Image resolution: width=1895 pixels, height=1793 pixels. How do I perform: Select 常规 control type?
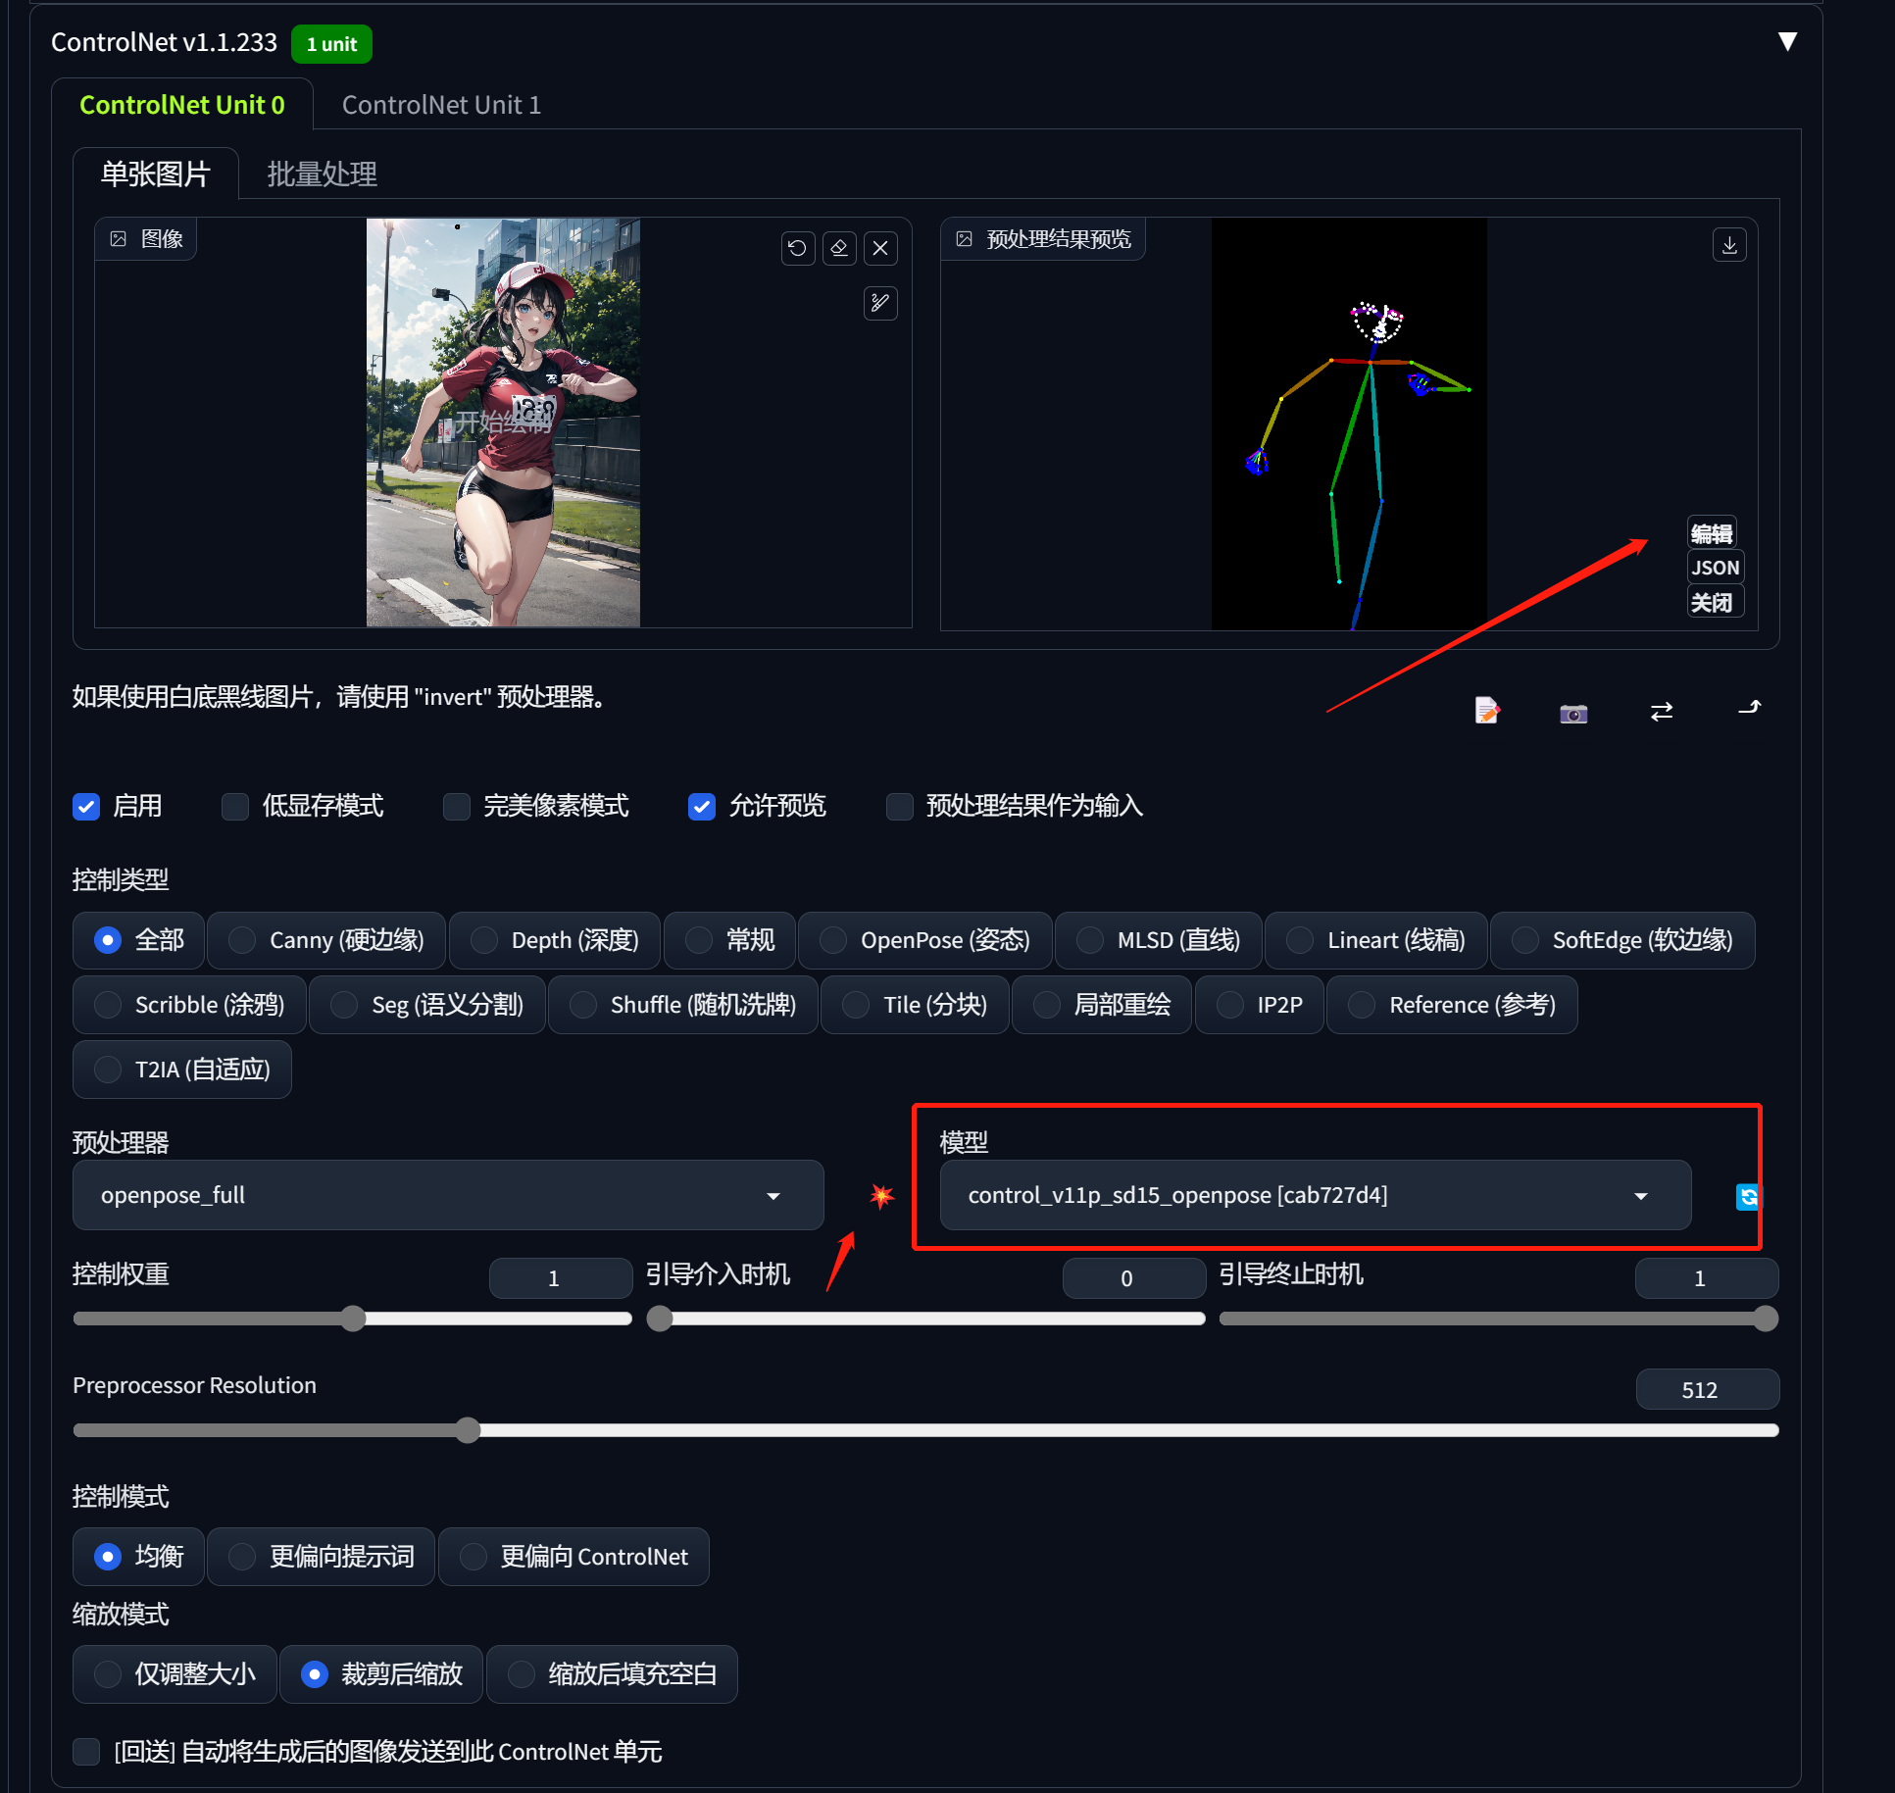point(730,940)
